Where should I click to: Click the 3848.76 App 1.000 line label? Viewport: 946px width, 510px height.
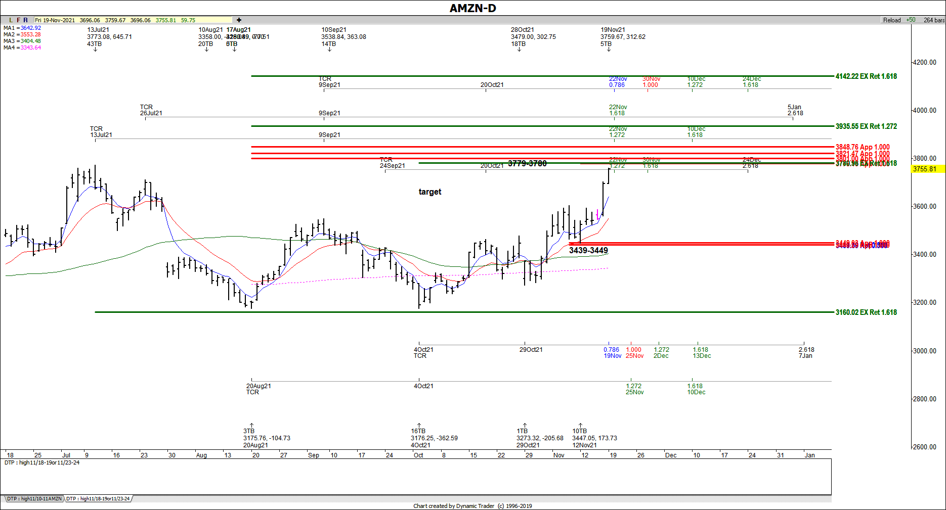pyautogui.click(x=863, y=147)
